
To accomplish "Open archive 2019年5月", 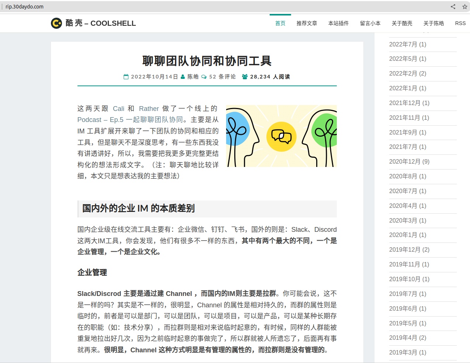I will [408, 323].
